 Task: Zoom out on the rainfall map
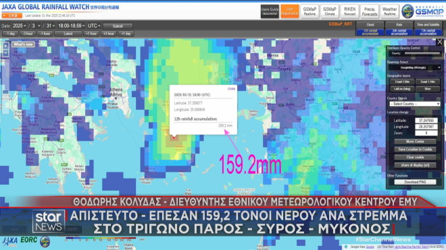tap(5, 53)
